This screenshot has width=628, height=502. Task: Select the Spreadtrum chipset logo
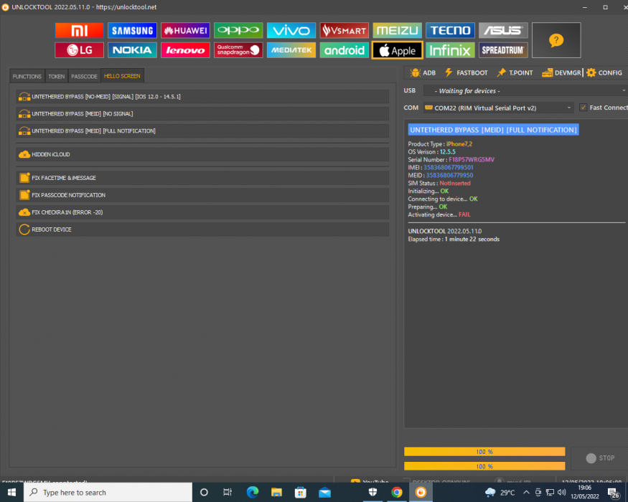click(x=503, y=50)
